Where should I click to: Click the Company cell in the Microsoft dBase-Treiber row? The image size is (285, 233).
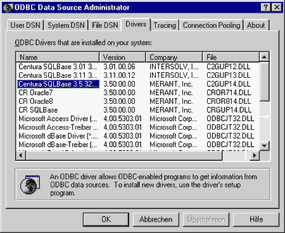173,144
